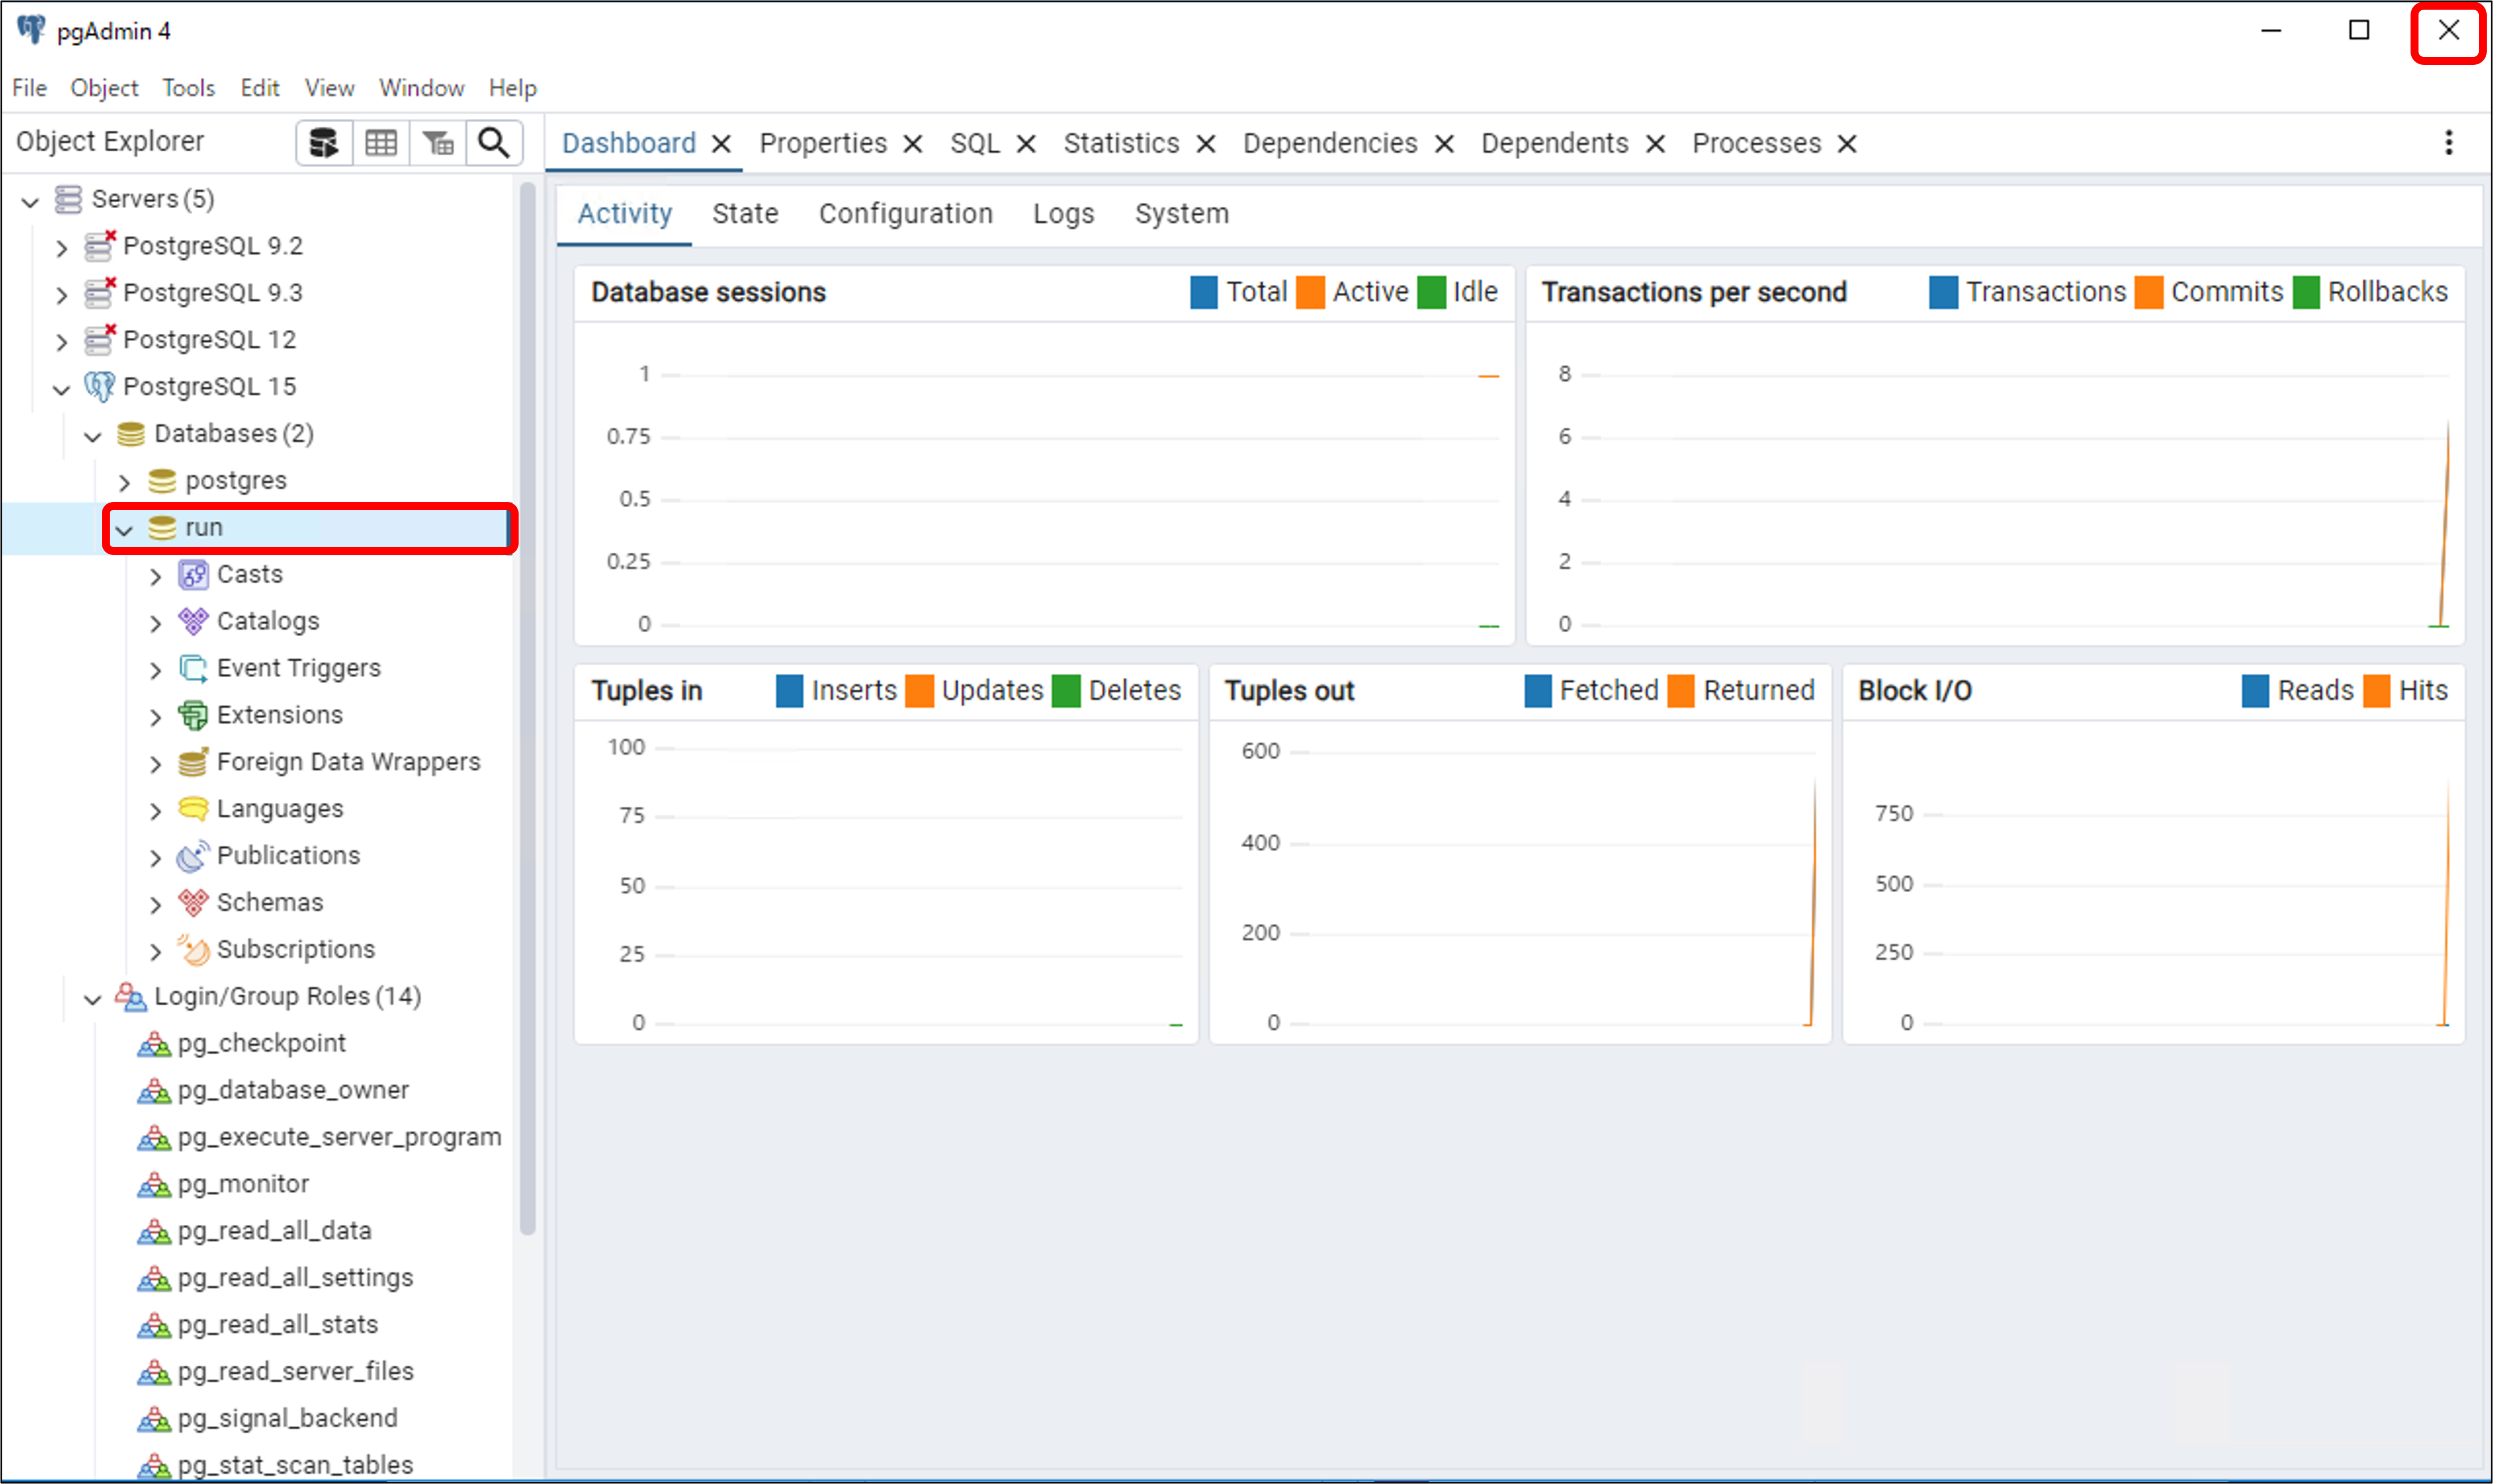The height and width of the screenshot is (1484, 2493).
Task: Switch to the Properties tab
Action: pos(823,143)
